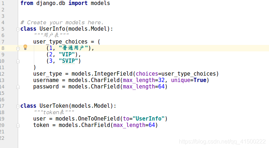Screen dimensions: 269x148
Task: Click the fold end marker at the token line
Action: (18, 126)
